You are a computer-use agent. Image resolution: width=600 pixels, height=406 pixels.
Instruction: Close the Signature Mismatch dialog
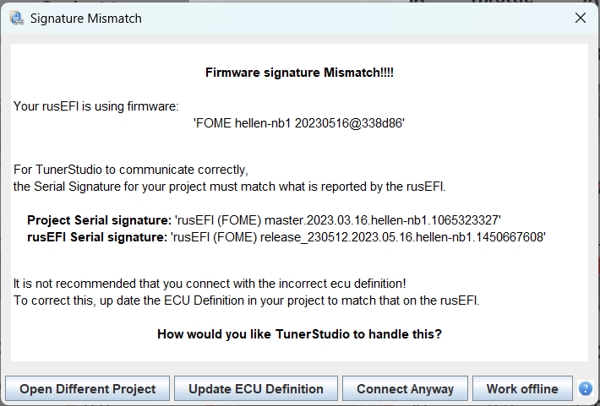point(581,18)
